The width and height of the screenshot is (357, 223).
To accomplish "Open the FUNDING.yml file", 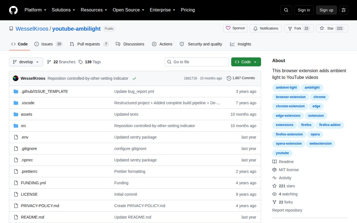I will tap(33, 183).
